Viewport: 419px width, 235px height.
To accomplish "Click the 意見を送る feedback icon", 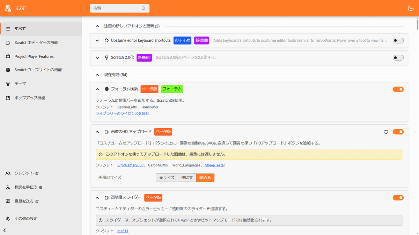I will point(8,201).
